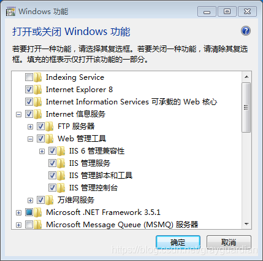Select the Internet Explorer 8 folder icon
The image size is (263, 261).
click(38, 90)
